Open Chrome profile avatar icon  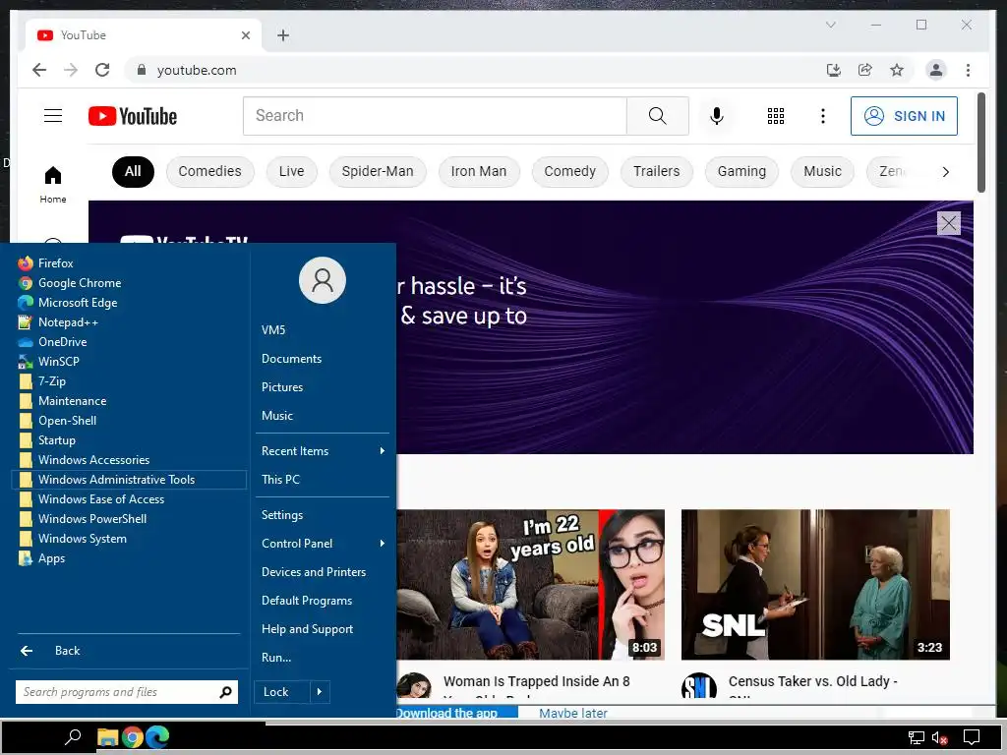[936, 70]
